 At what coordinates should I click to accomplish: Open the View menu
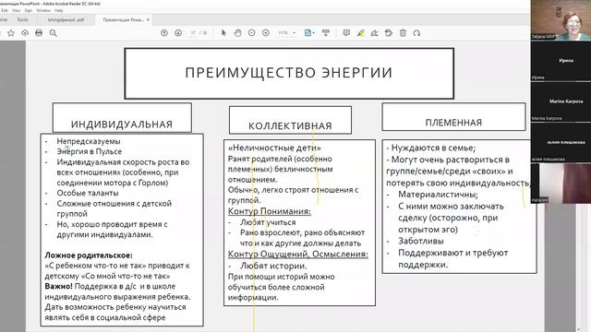point(16,10)
